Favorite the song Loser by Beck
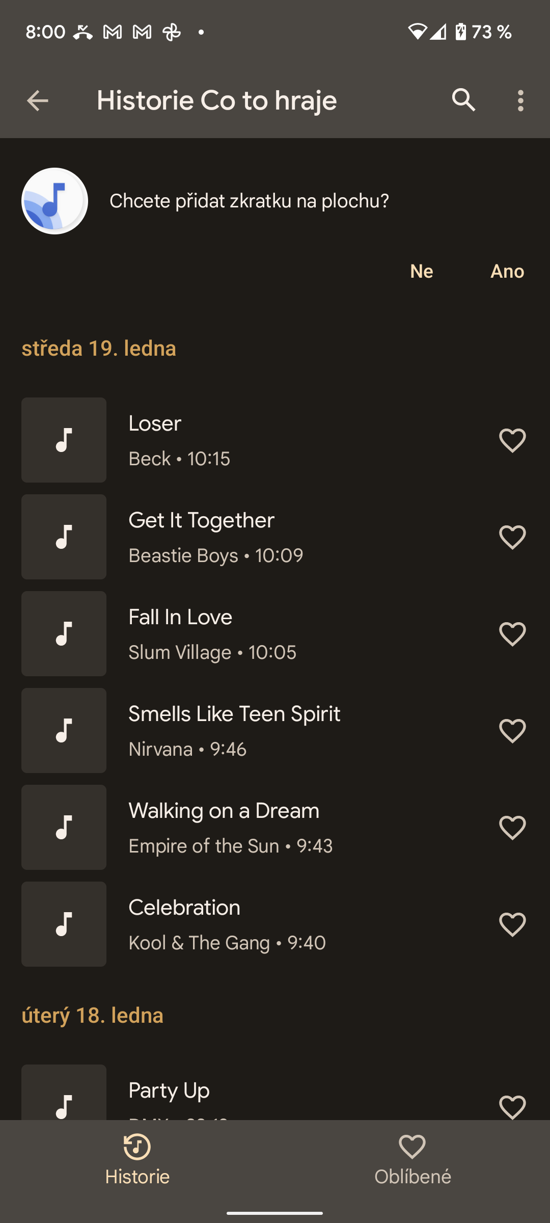Screen dimensions: 550x1223 click(x=512, y=440)
